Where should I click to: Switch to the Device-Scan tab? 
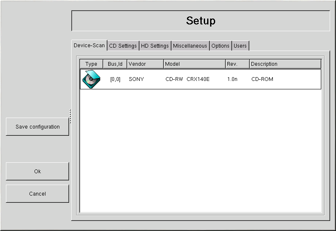[89, 46]
